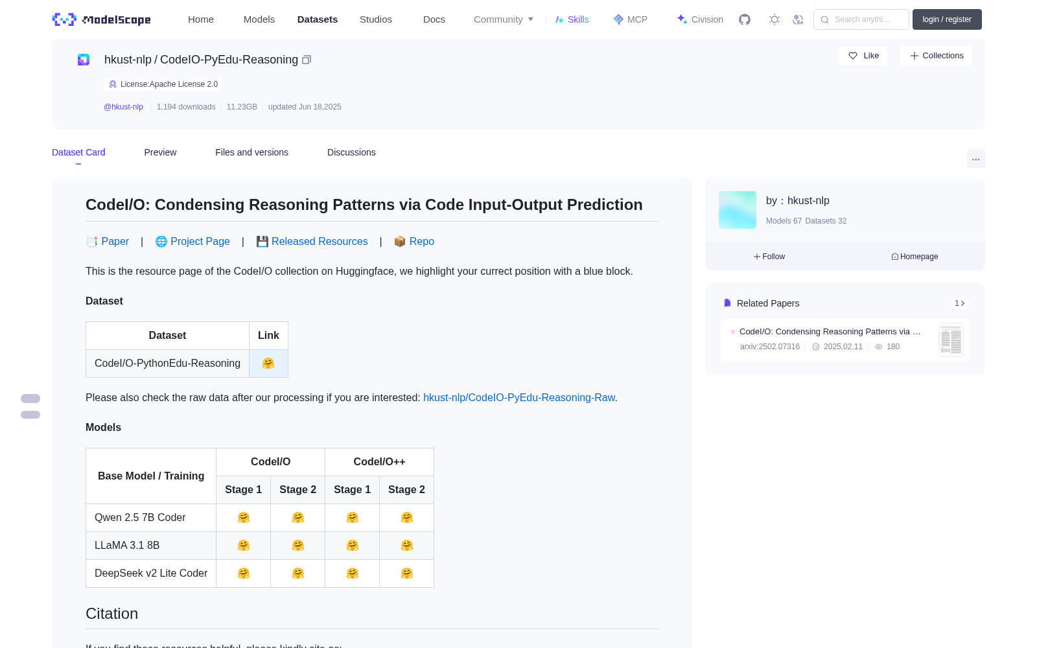Open DeepSeek v2 Lite Coder CodeI/O Stage 2 link
The image size is (1037, 648).
point(298,573)
